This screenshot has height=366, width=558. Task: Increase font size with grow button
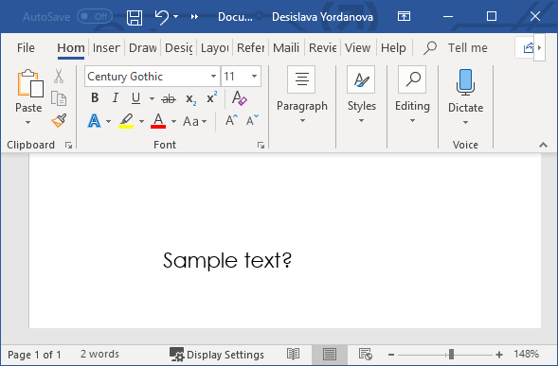pyautogui.click(x=231, y=121)
